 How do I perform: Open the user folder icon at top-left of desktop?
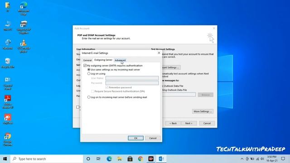8,7
